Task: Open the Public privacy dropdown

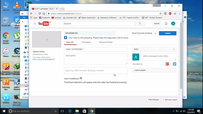Action: pyautogui.click(x=154, y=49)
